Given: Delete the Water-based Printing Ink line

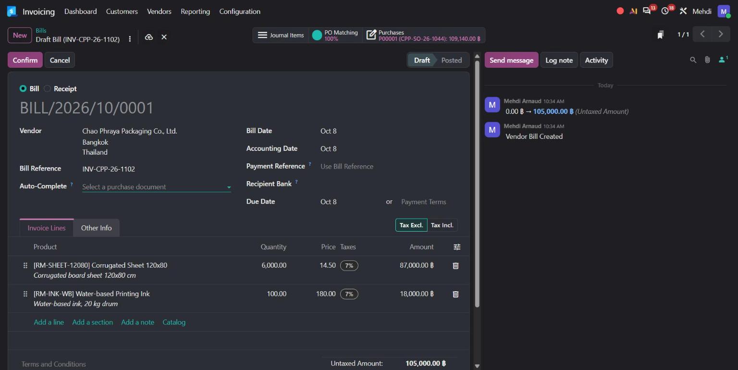Looking at the screenshot, I should click(455, 294).
